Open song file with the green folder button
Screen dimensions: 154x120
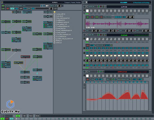tap(3, 6)
